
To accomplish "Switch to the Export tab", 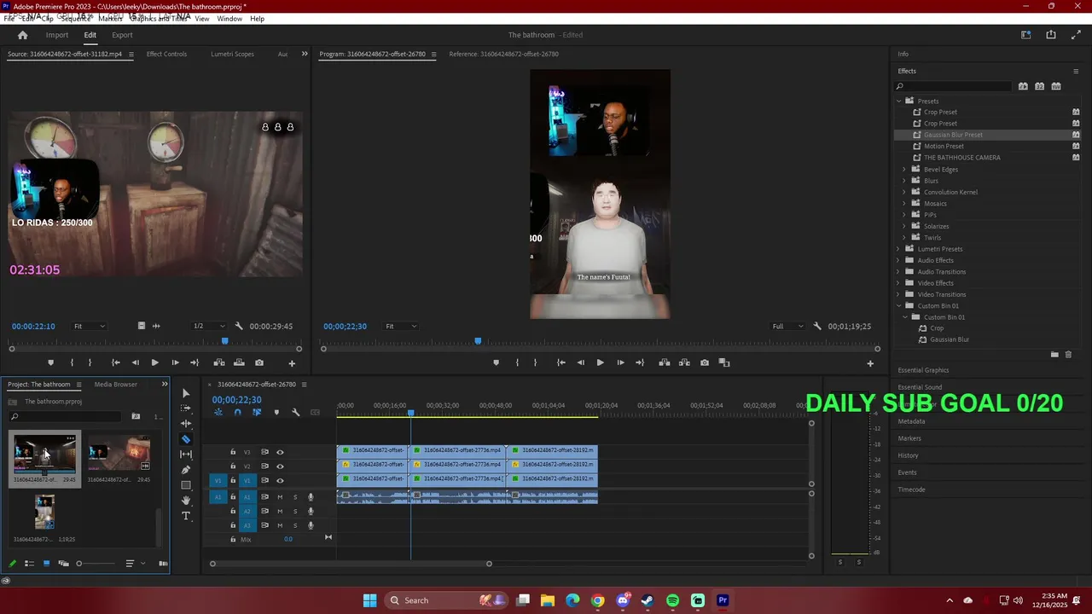I will 122,35.
